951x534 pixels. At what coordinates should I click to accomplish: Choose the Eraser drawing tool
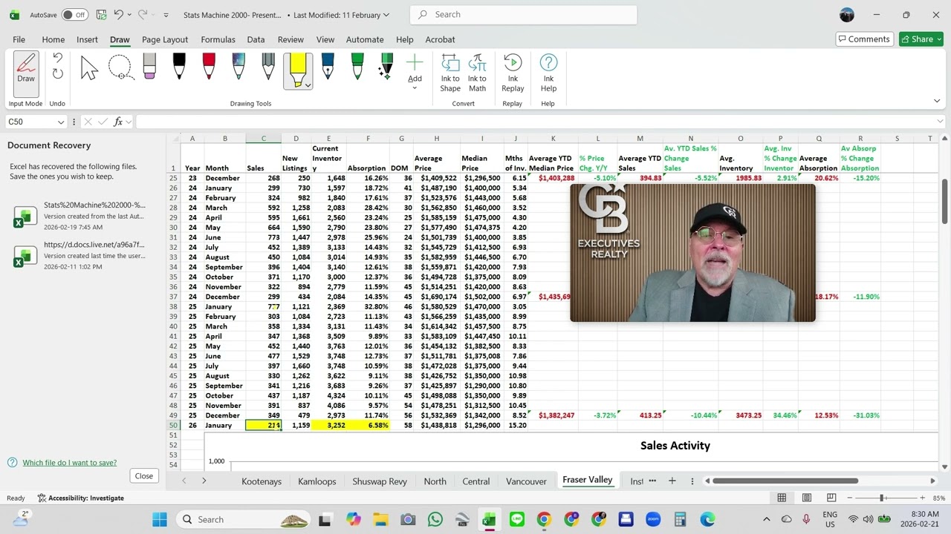(x=149, y=67)
